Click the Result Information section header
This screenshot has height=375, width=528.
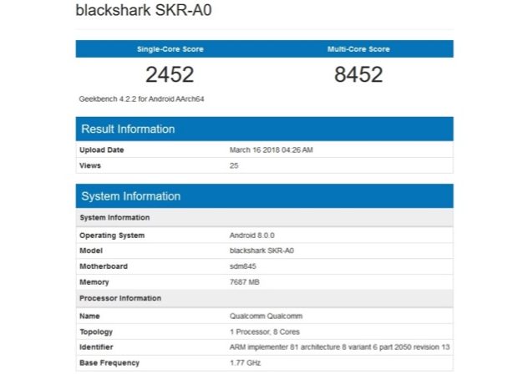pyautogui.click(x=128, y=129)
